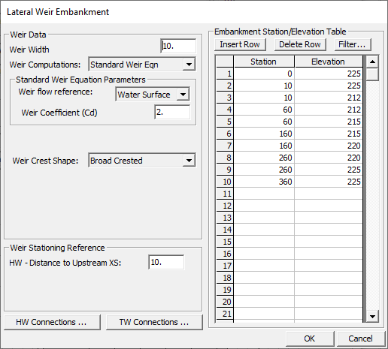Click the HW Distance to Upstream XS field
The image size is (388, 349).
(x=166, y=262)
